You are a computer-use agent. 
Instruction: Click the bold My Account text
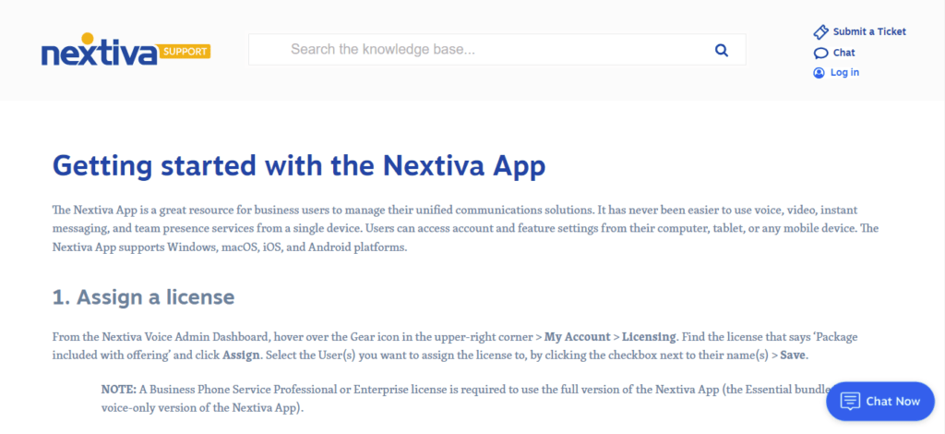578,336
